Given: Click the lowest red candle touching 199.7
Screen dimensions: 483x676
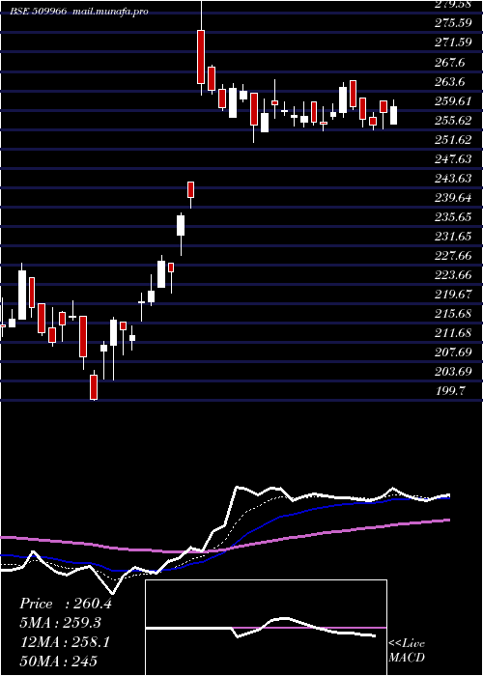Looking at the screenshot, I should coord(94,386).
